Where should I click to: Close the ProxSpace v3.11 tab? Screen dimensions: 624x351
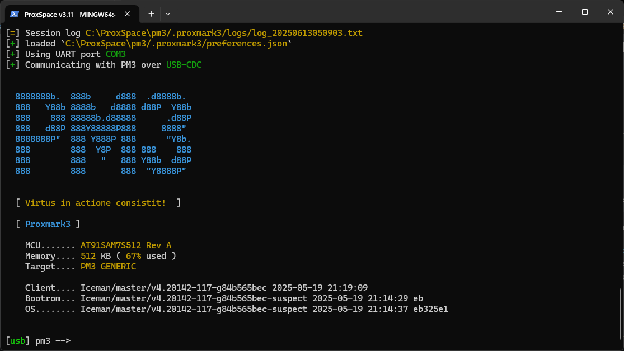(x=128, y=14)
